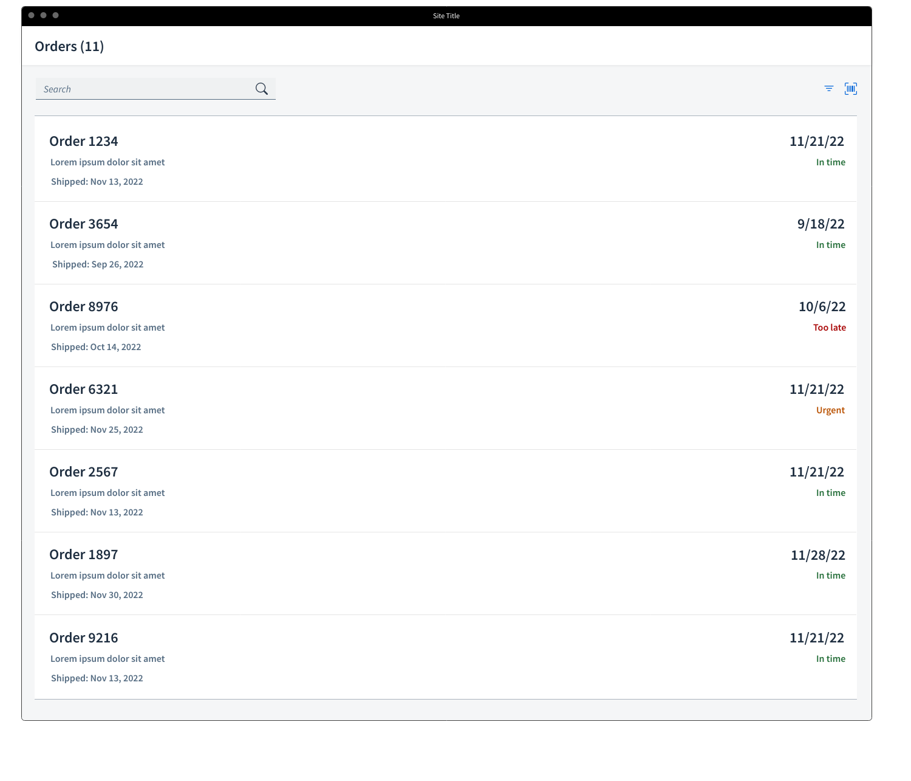Screen dimensions: 911x781
Task: Open the filter icon
Action: 829,89
